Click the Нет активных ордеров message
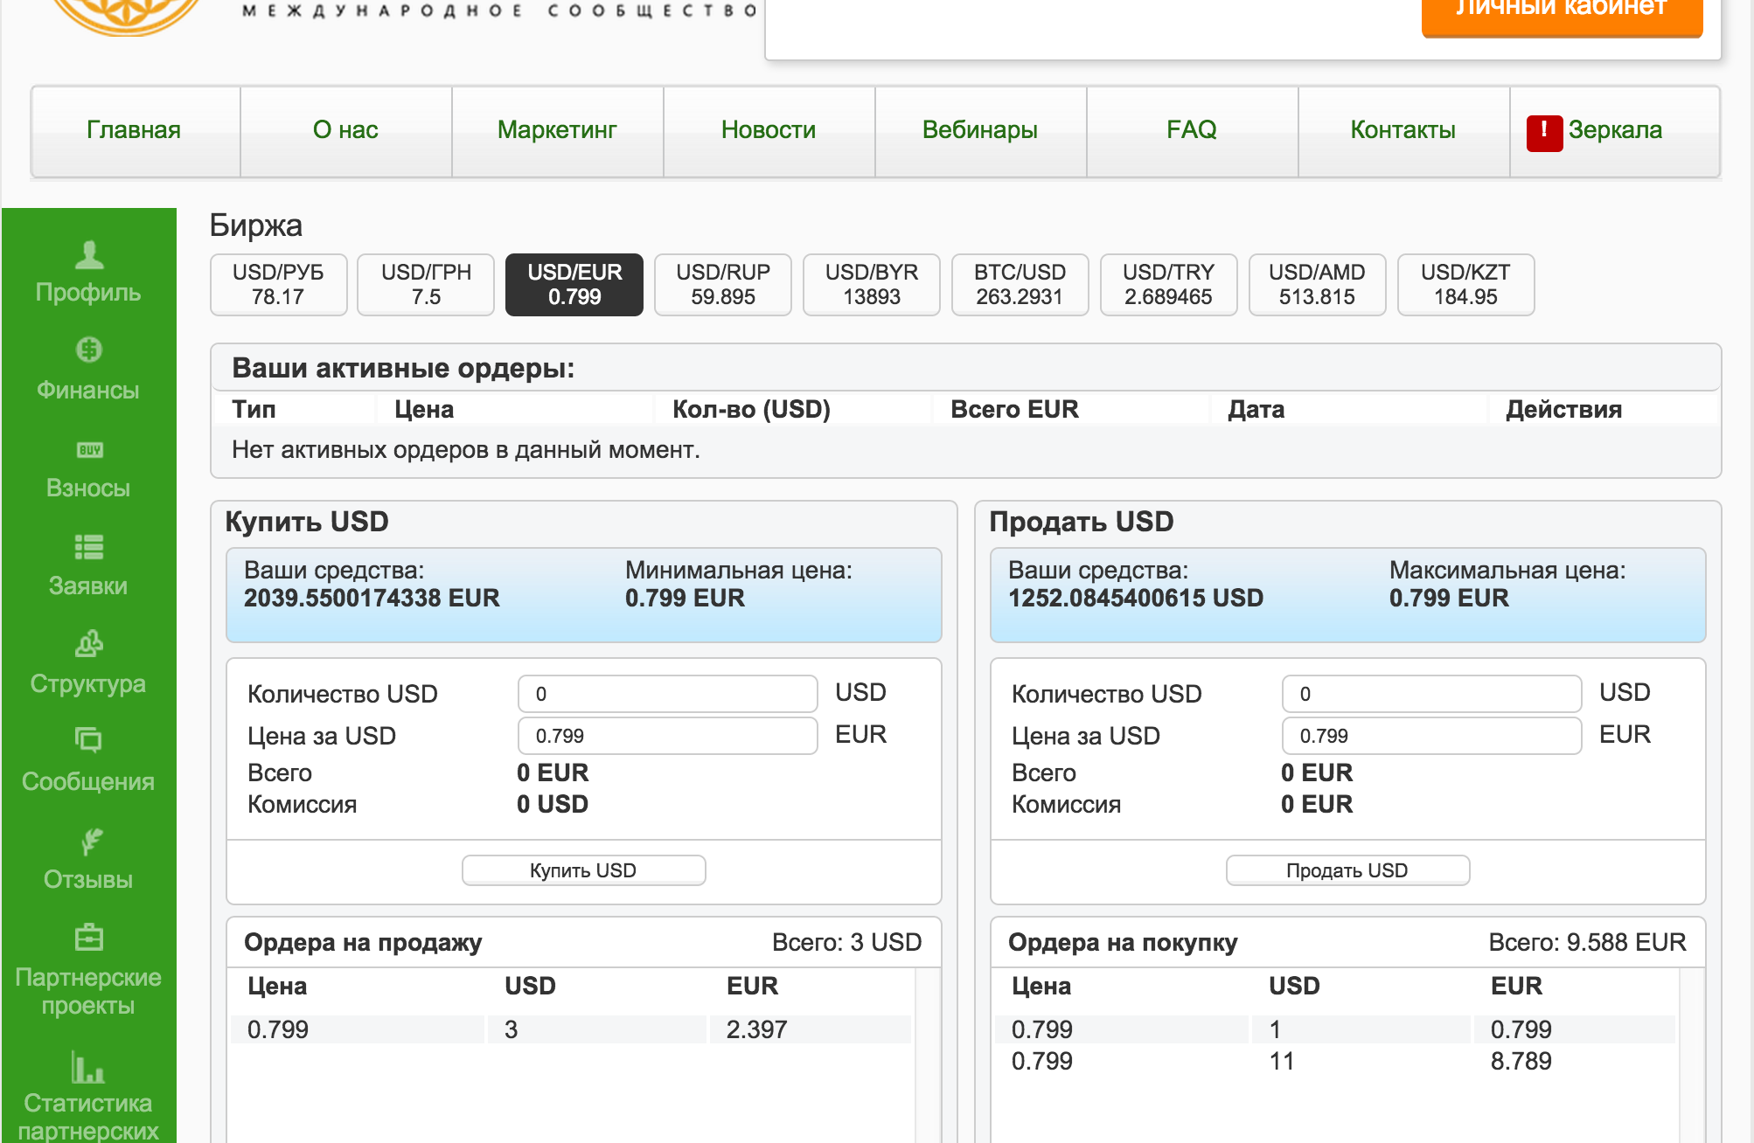The width and height of the screenshot is (1754, 1143). (x=466, y=450)
